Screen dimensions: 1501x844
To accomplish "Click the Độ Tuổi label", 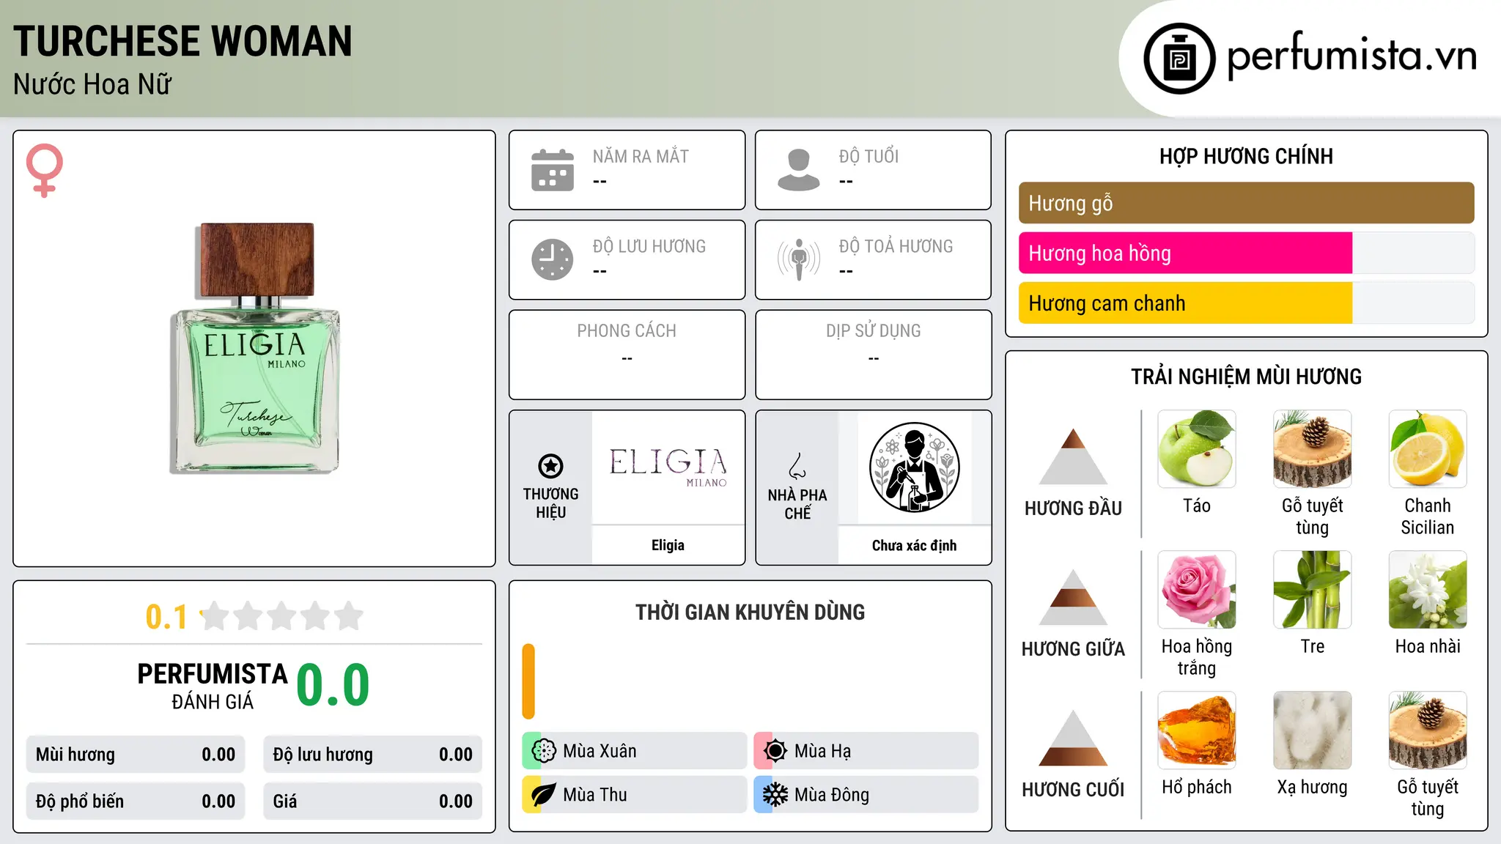I will click(x=868, y=156).
